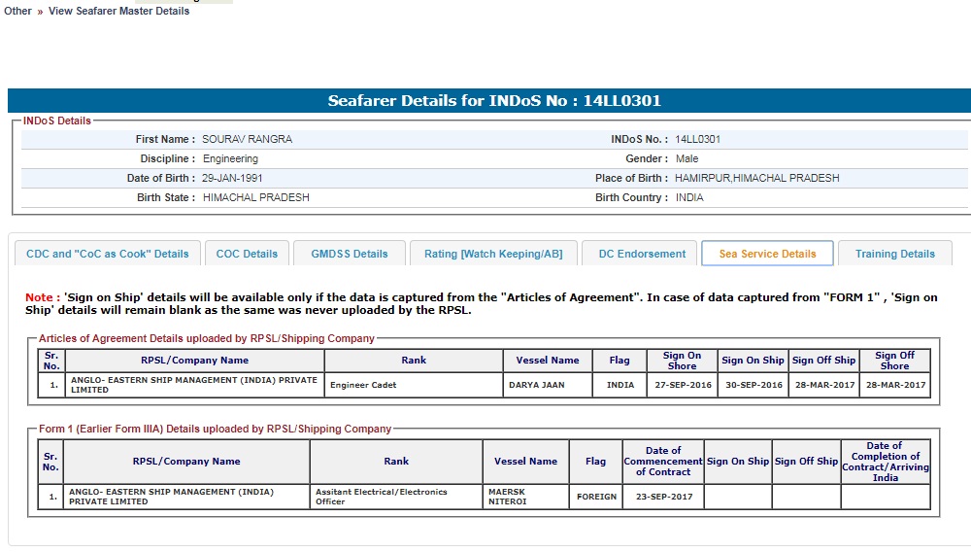Select the Date of Birth value 29-JAN-1991
The height and width of the screenshot is (552, 971).
(232, 178)
